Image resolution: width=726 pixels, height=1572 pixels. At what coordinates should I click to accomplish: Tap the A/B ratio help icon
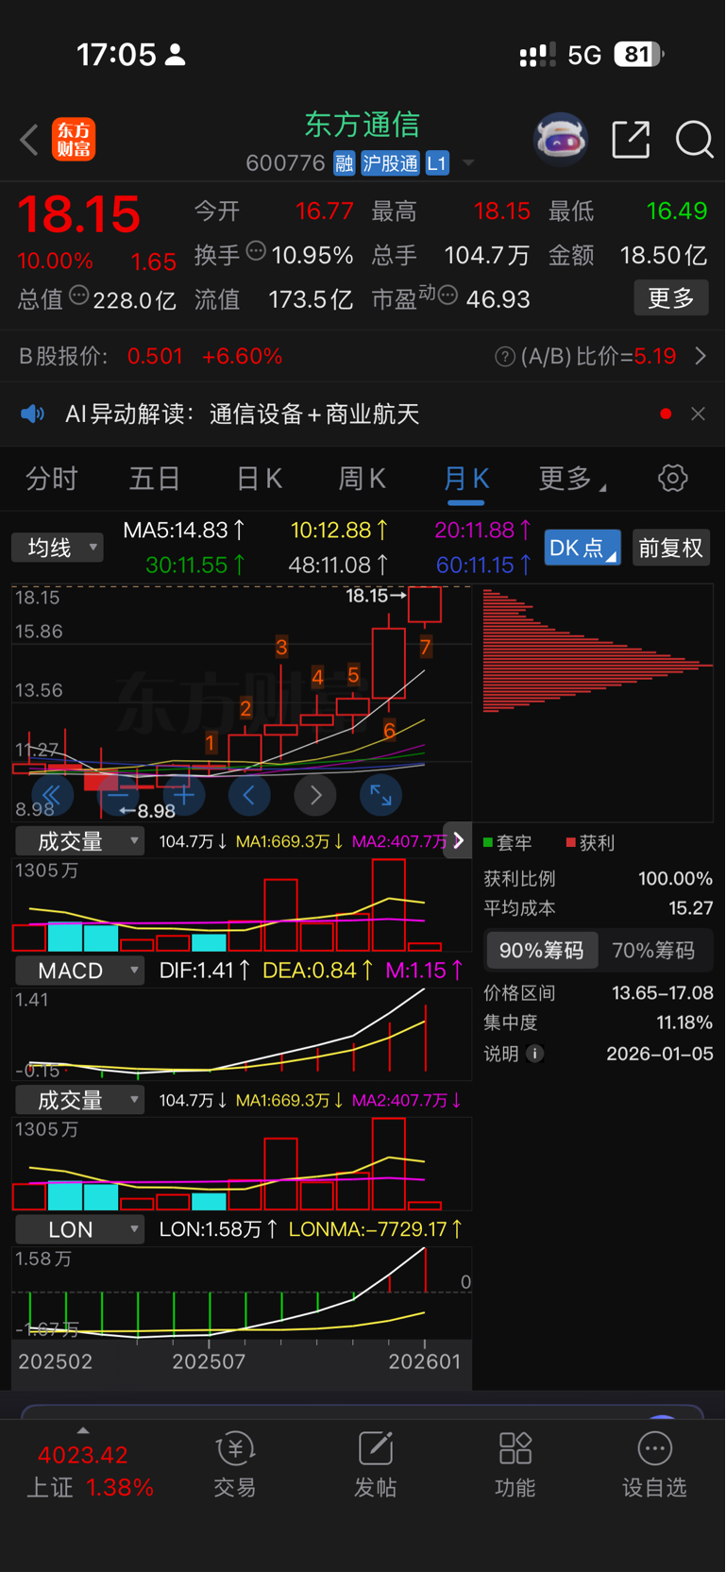coord(505,356)
